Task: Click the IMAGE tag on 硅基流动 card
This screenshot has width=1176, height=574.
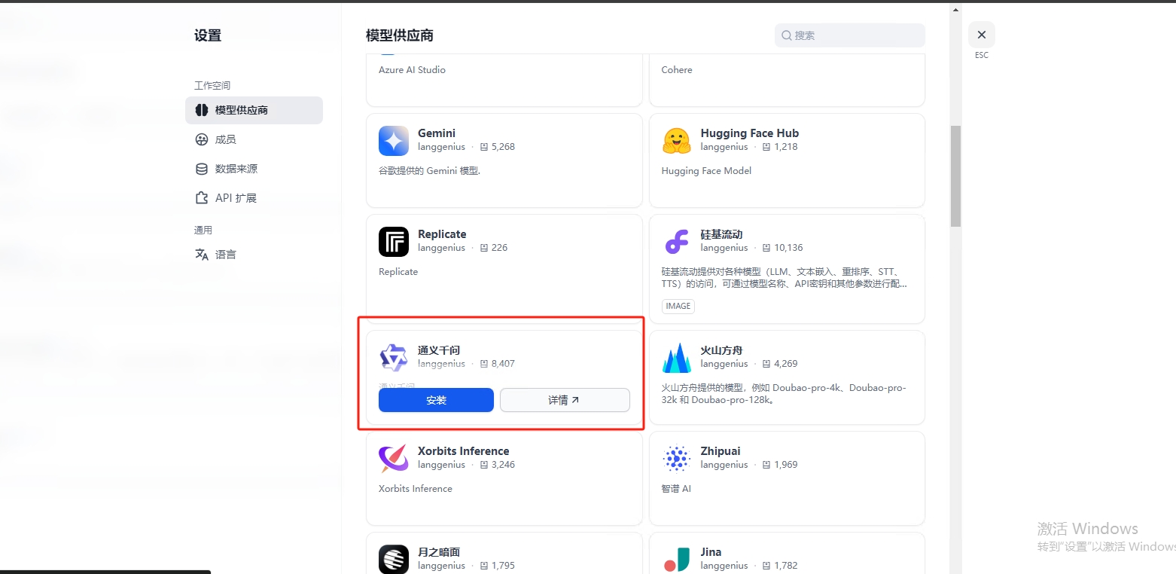Action: (678, 306)
